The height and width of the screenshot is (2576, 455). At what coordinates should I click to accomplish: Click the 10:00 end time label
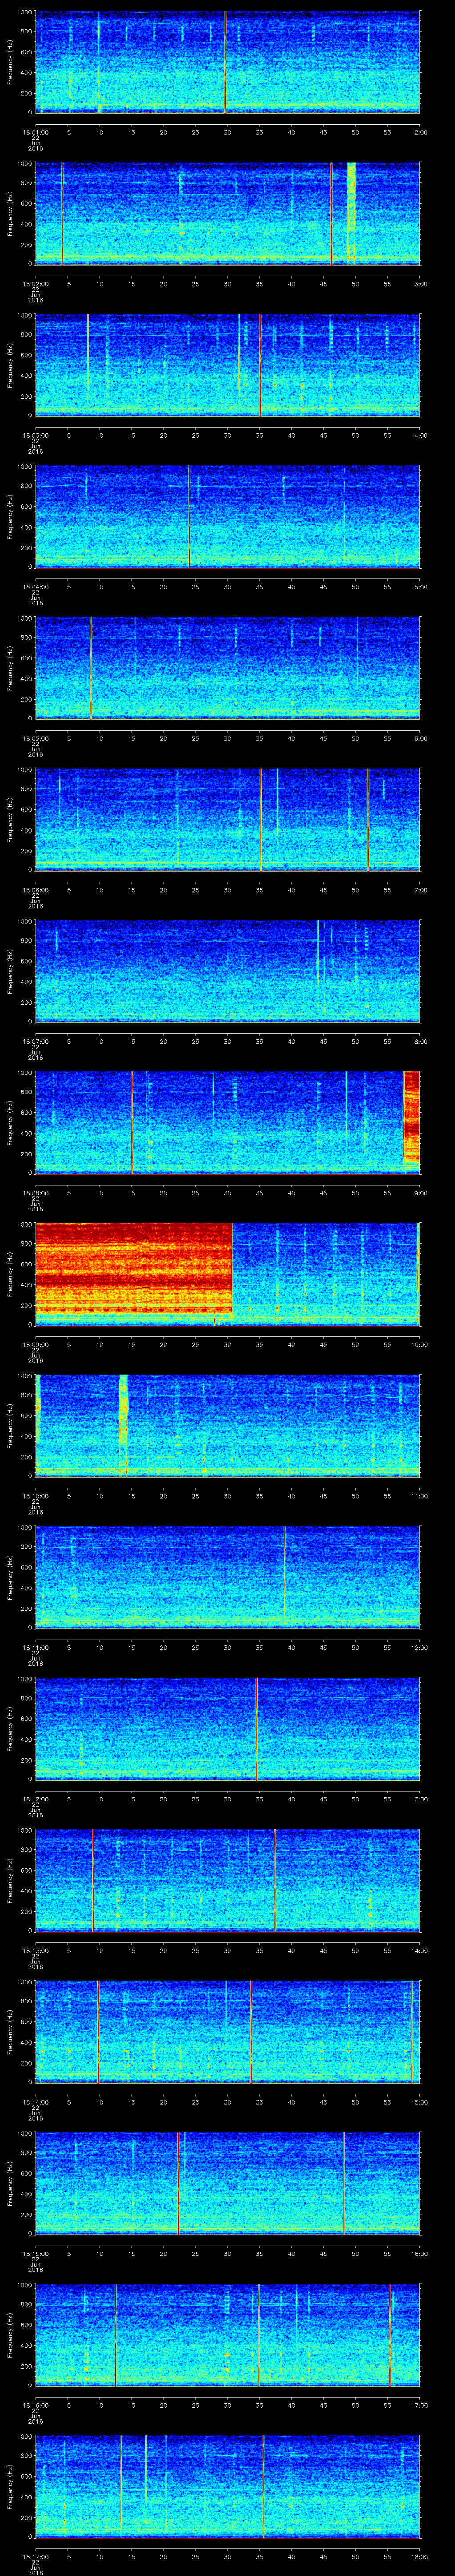[x=419, y=1345]
